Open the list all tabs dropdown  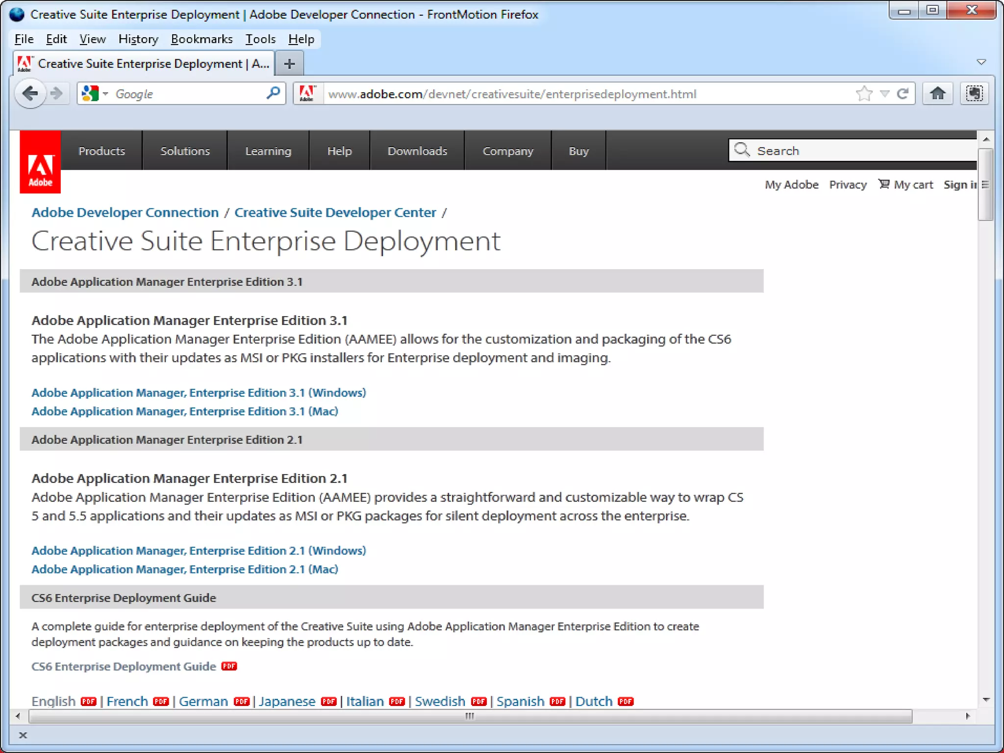pyautogui.click(x=981, y=62)
